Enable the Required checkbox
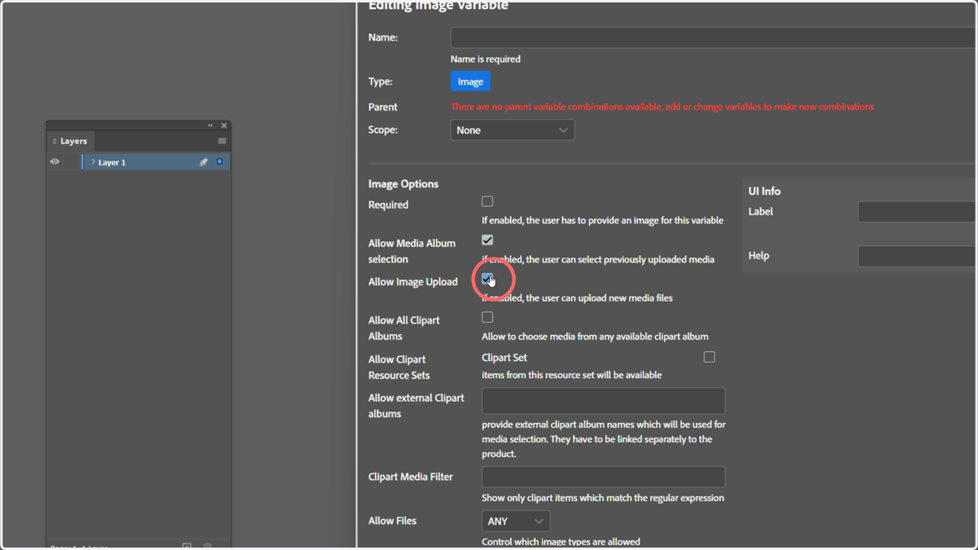This screenshot has height=550, width=978. [487, 201]
